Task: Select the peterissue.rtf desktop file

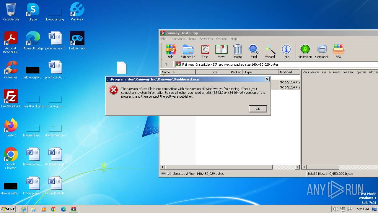Action: [x=55, y=41]
